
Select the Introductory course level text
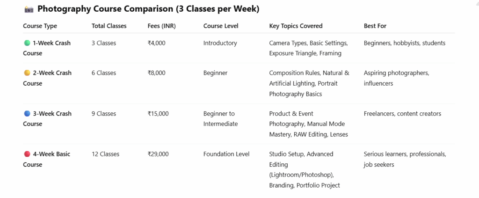(x=220, y=43)
